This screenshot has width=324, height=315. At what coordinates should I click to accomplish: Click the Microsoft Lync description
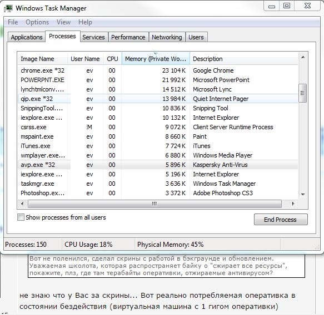pyautogui.click(x=212, y=89)
